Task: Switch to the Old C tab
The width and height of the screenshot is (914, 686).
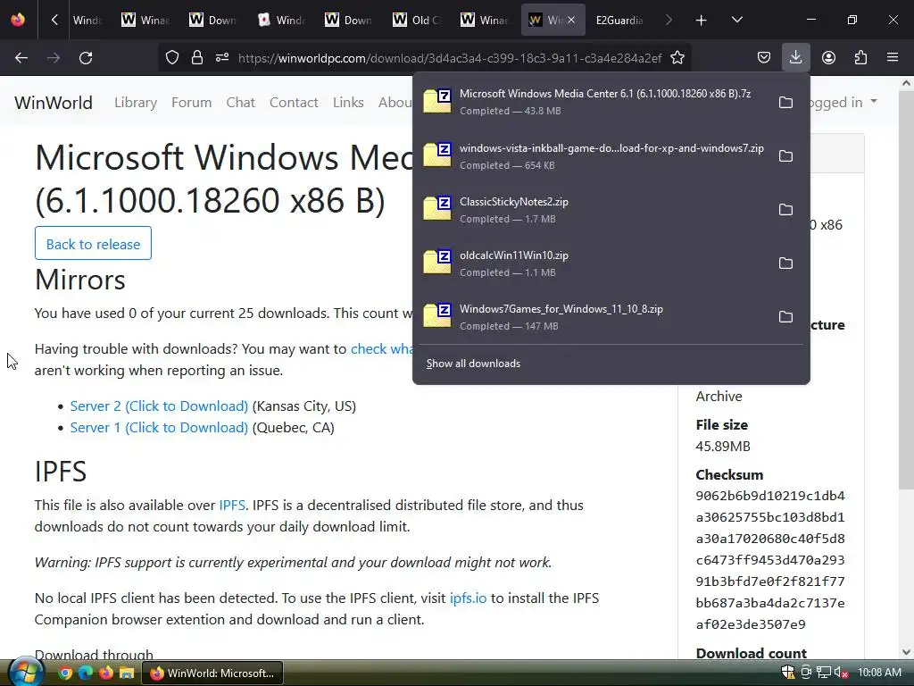Action: pyautogui.click(x=418, y=20)
